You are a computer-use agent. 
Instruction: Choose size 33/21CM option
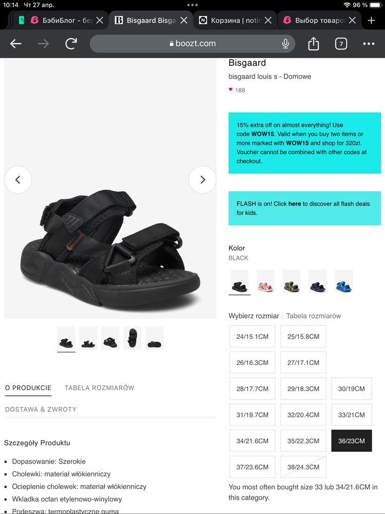pyautogui.click(x=352, y=415)
